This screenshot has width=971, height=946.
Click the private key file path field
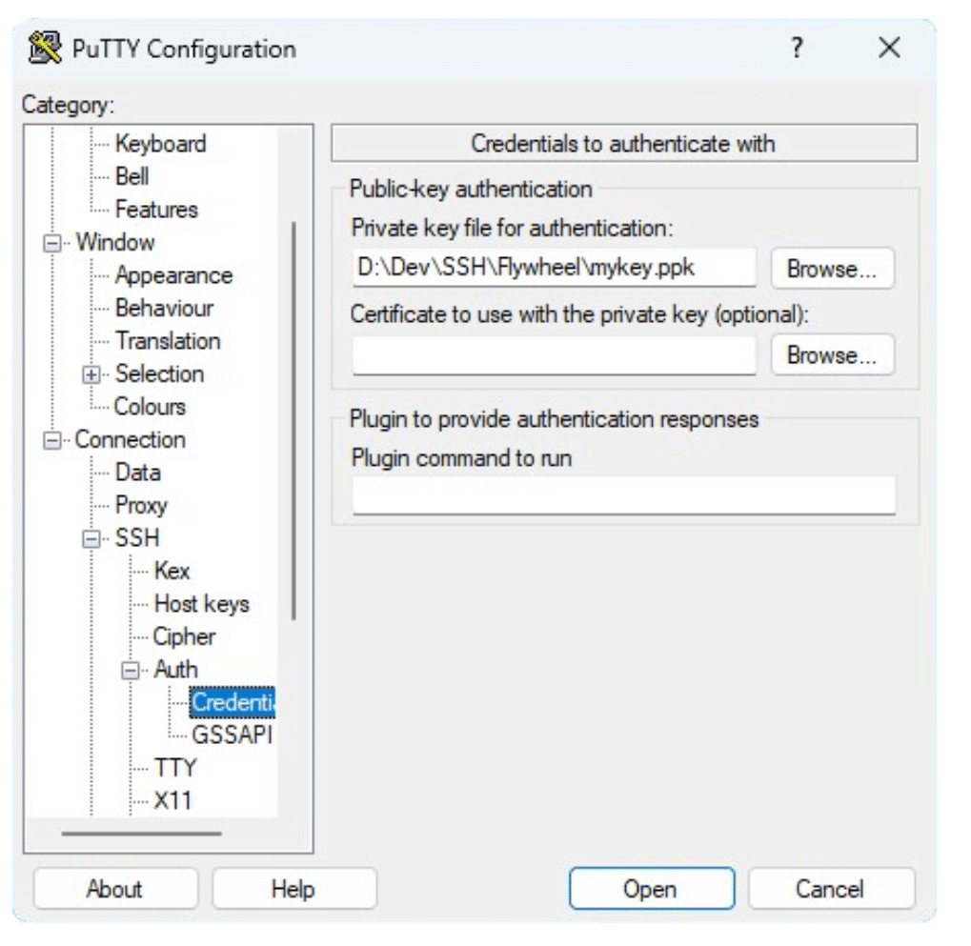553,269
